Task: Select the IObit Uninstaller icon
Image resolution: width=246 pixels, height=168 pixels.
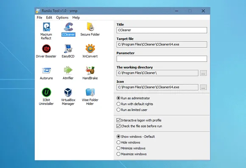Action: (46, 92)
